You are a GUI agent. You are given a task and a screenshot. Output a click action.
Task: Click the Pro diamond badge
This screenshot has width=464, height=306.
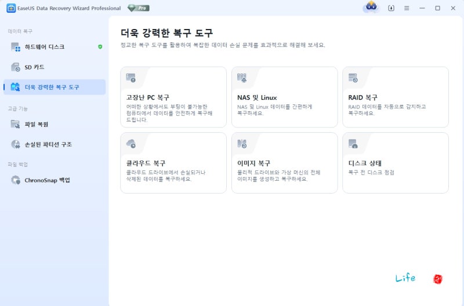(139, 8)
